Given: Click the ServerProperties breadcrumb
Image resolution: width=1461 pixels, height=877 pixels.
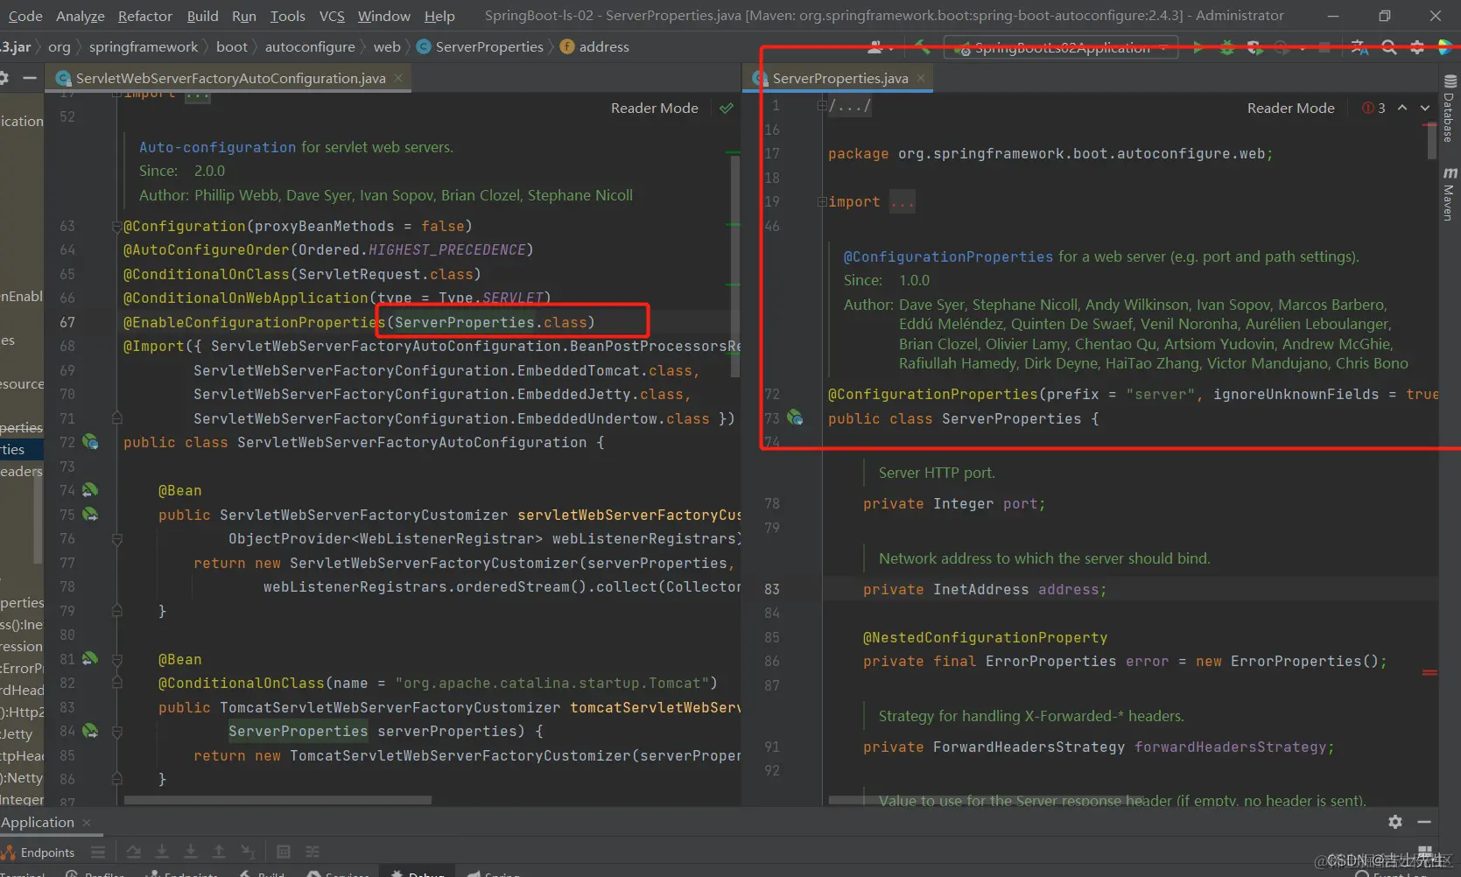Looking at the screenshot, I should coord(481,47).
